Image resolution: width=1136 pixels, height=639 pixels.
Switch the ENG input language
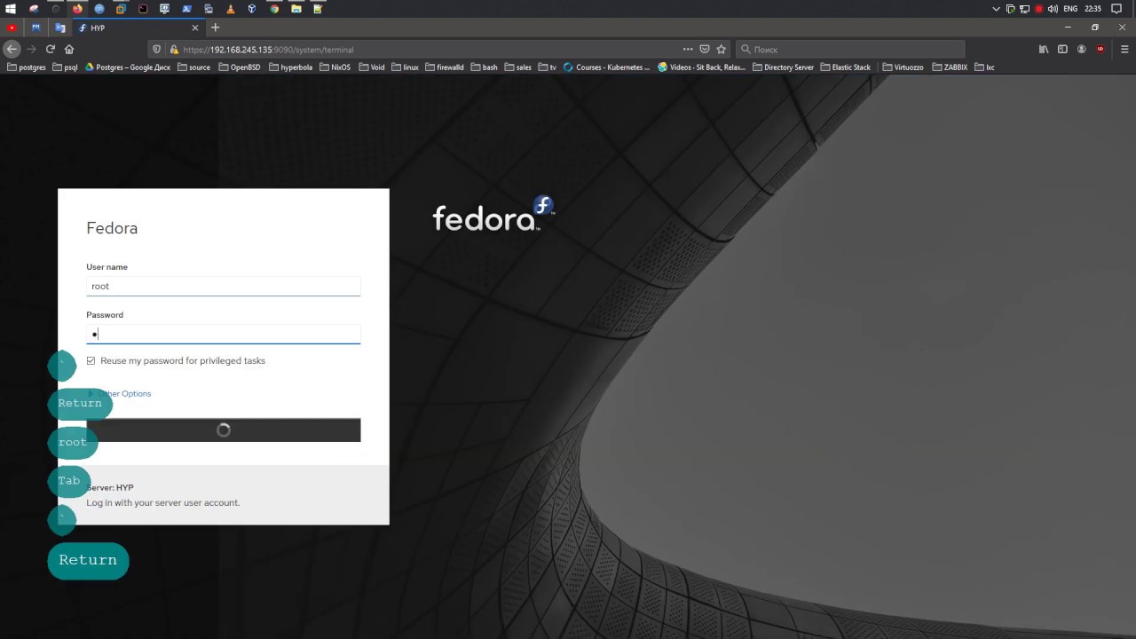click(1070, 9)
